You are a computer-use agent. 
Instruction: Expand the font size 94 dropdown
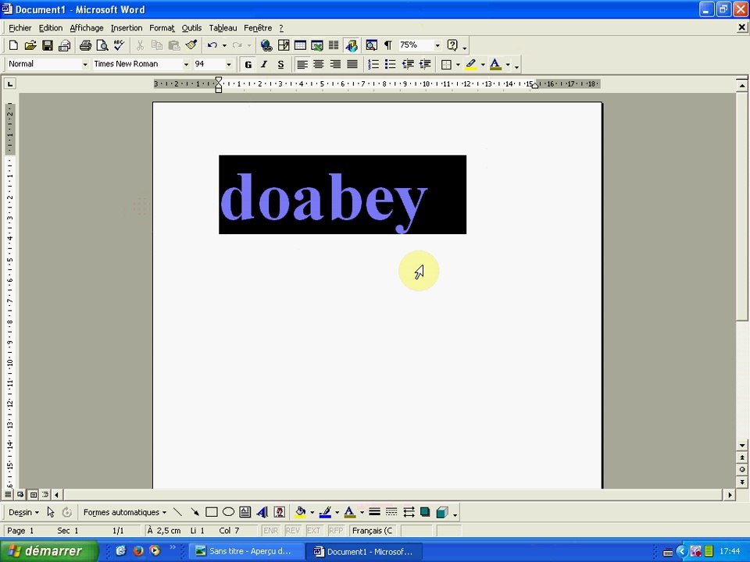click(x=229, y=65)
